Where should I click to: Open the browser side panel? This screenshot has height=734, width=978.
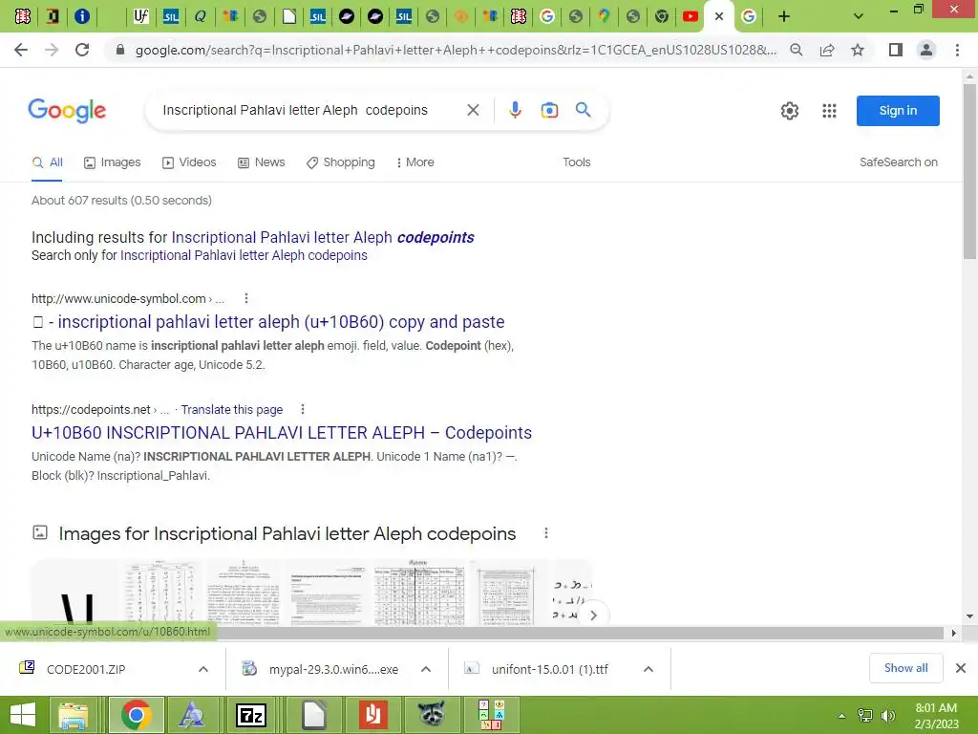896,50
